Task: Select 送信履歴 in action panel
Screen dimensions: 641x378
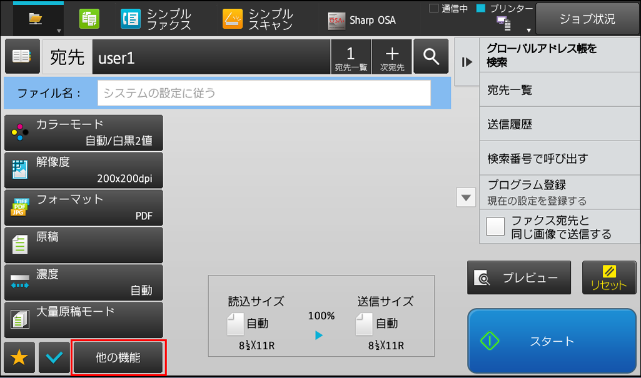Action: tap(560, 124)
